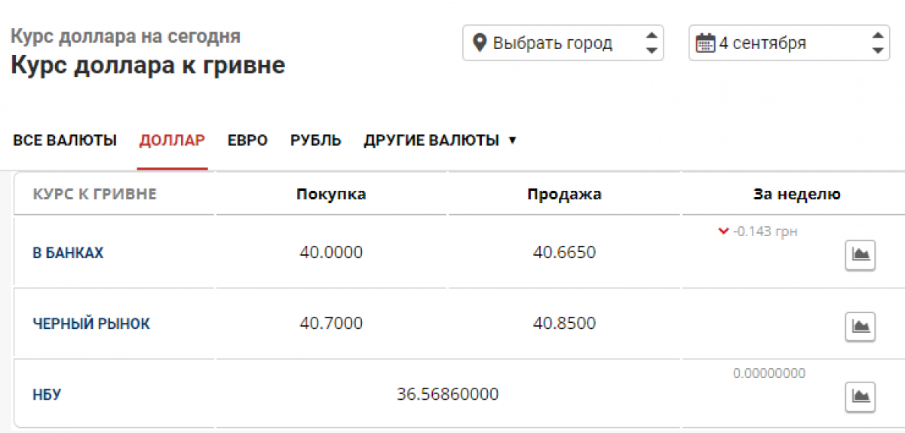The width and height of the screenshot is (905, 433).
Task: Click the Покупка column header
Action: (331, 194)
